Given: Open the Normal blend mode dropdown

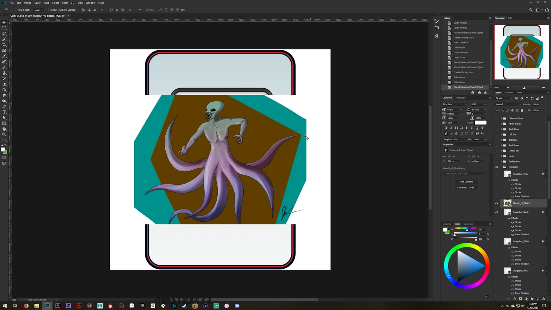Looking at the screenshot, I should pos(508,104).
